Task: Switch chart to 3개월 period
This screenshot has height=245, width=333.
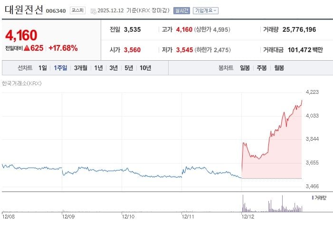Action: click(x=81, y=68)
